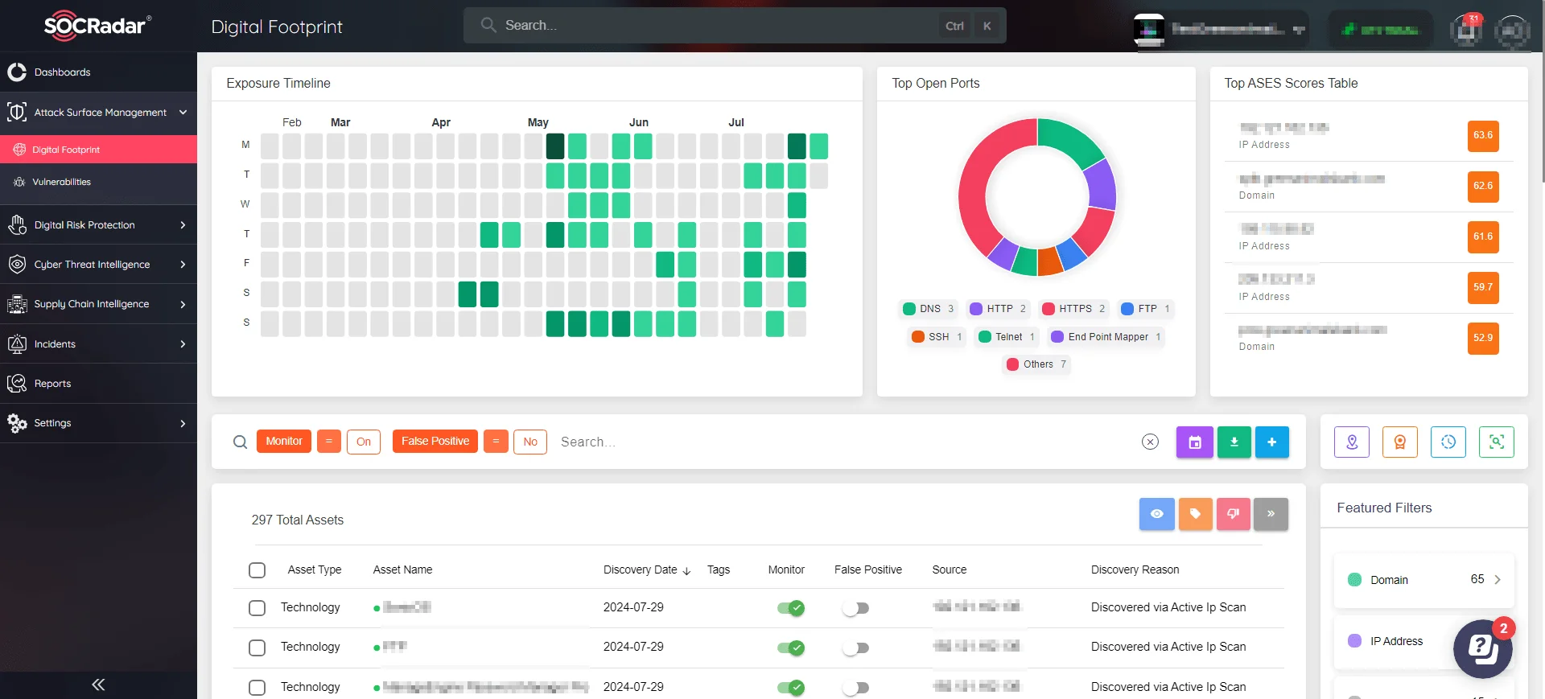
Task: Sort by Discovery Date column
Action: point(647,569)
